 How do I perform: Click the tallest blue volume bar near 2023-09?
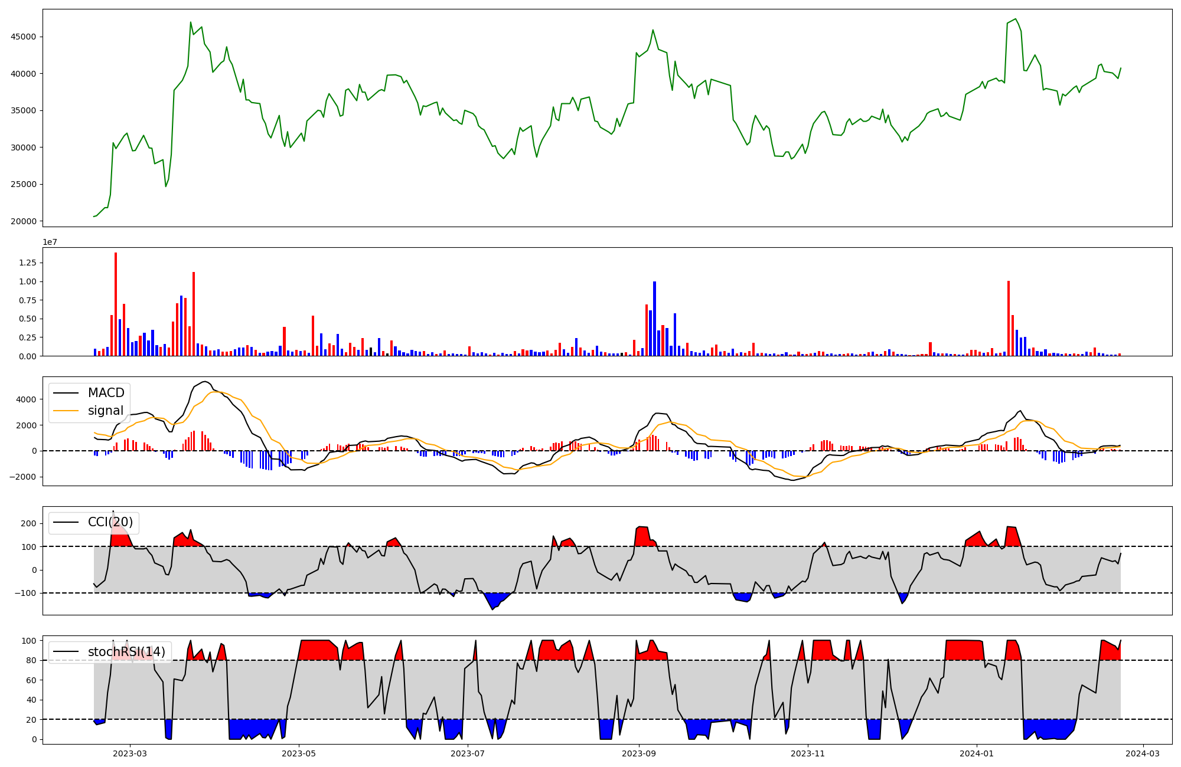point(654,319)
